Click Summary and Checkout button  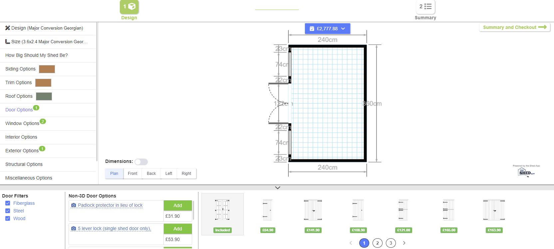(514, 27)
